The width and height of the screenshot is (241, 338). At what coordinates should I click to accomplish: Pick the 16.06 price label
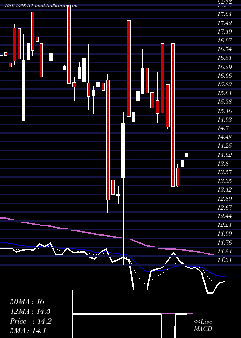[225, 76]
